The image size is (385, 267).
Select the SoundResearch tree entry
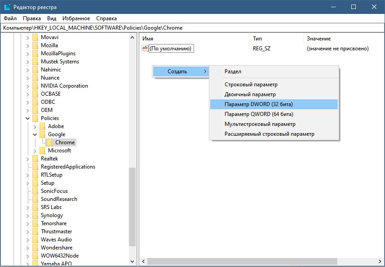pos(59,199)
